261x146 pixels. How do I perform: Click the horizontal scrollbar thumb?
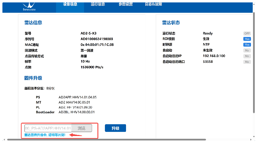pos(107,139)
